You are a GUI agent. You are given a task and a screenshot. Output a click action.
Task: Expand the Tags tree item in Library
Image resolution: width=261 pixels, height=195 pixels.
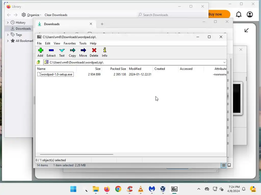pyautogui.click(x=8, y=35)
